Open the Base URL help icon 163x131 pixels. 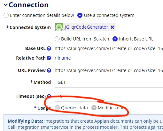point(49,48)
